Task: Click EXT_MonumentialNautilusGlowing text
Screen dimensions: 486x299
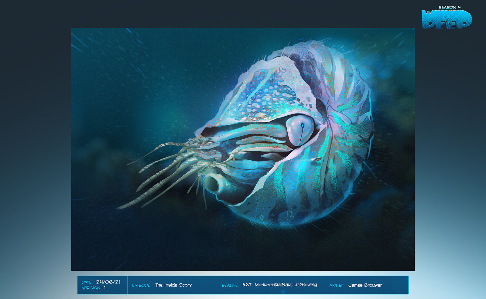Action: (280, 285)
